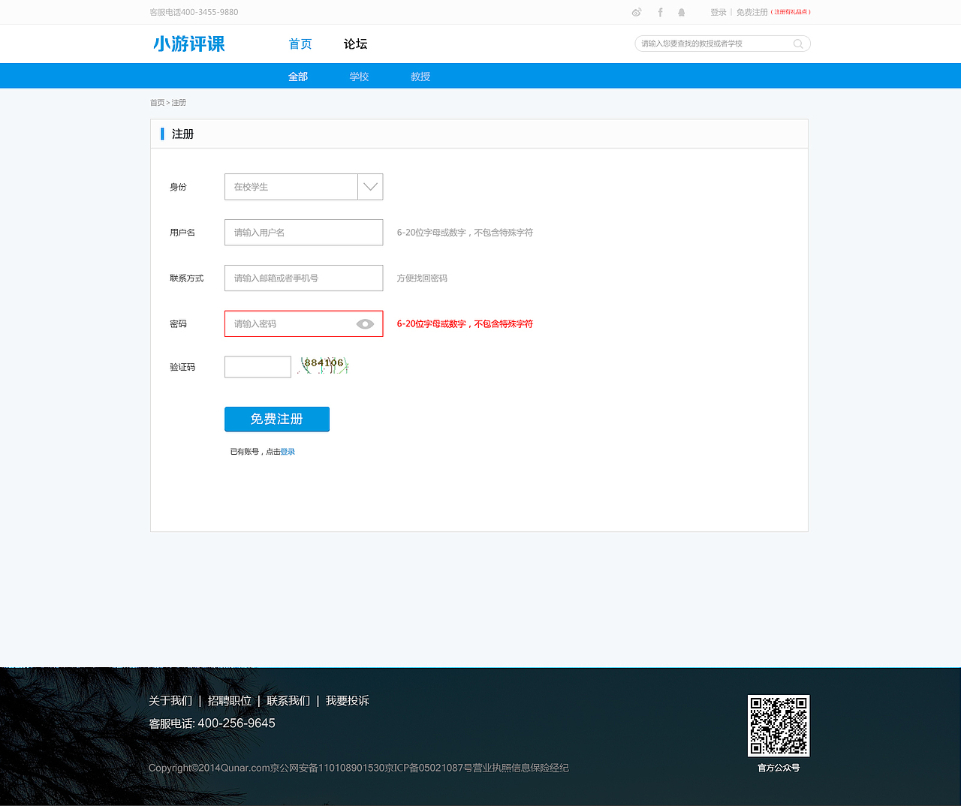Open the 首页 navigation menu item
Image resolution: width=961 pixels, height=806 pixels.
[300, 44]
